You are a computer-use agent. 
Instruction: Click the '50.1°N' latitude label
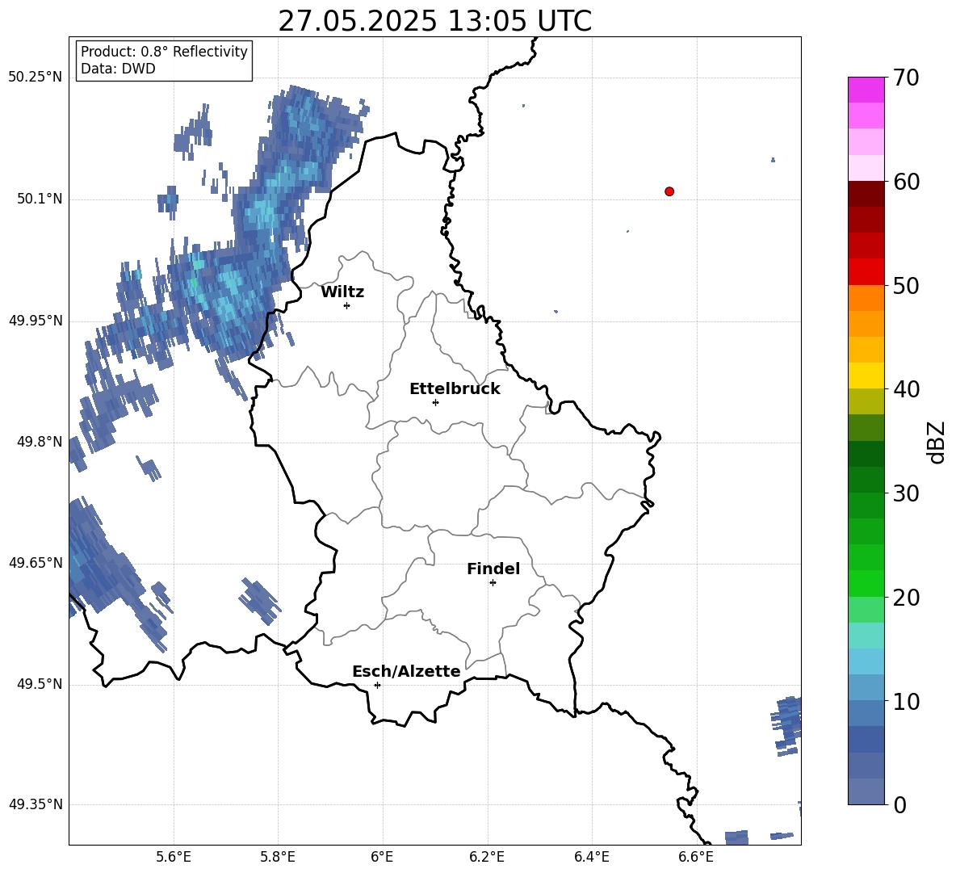40,199
